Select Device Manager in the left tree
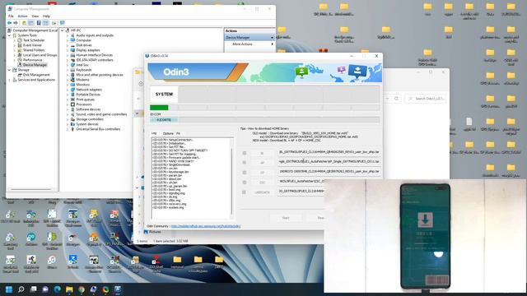Screen dimensions: 527x296 35,65
